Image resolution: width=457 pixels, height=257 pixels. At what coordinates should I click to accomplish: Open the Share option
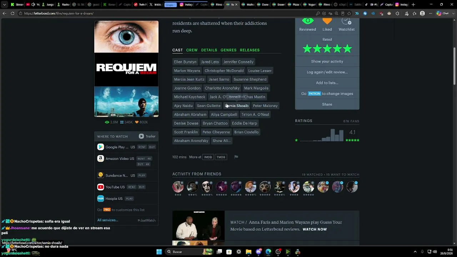click(327, 104)
